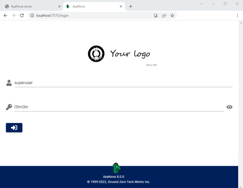Click AyaNova 8.0.0 version text
Viewport: 243px width, 188px height.
pyautogui.click(x=114, y=177)
